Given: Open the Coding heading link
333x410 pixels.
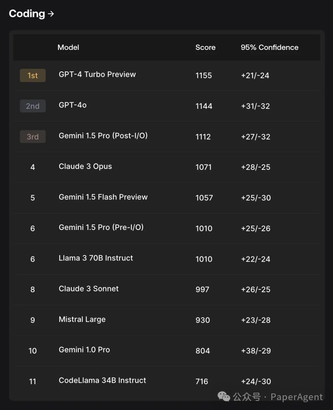Looking at the screenshot, I should point(27,14).
